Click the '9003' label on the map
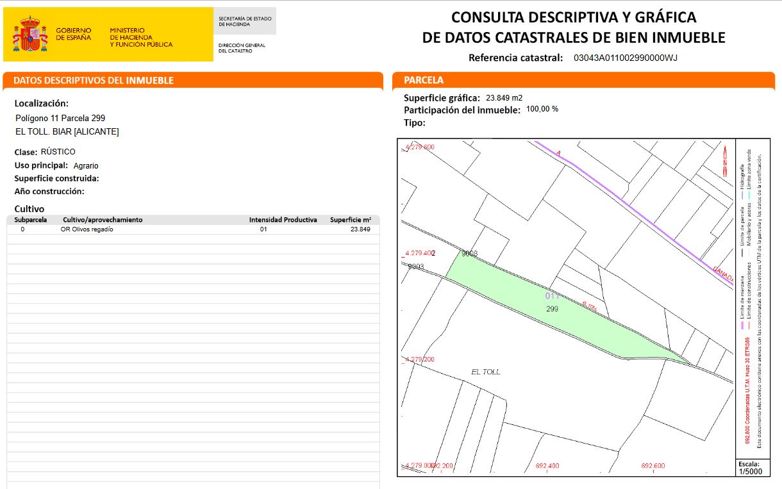Screen dimensions: 782x489 click(416, 267)
